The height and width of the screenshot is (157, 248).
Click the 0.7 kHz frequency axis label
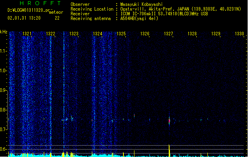pos(3,130)
